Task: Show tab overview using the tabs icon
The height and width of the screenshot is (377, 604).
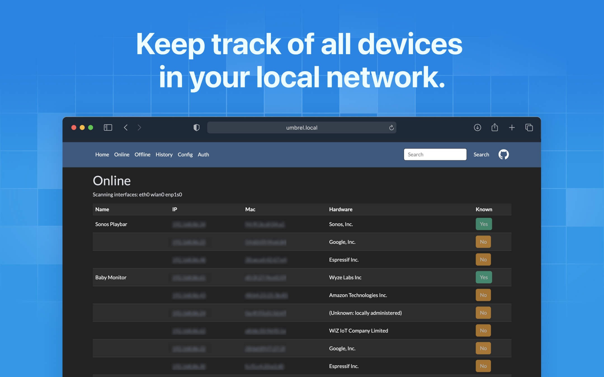Action: [x=529, y=127]
